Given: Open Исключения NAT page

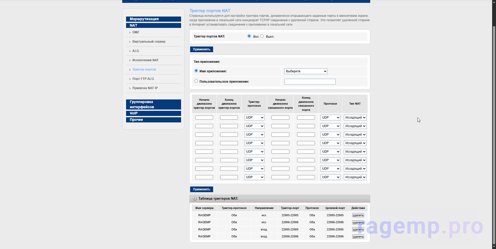Looking at the screenshot, I should (145, 60).
